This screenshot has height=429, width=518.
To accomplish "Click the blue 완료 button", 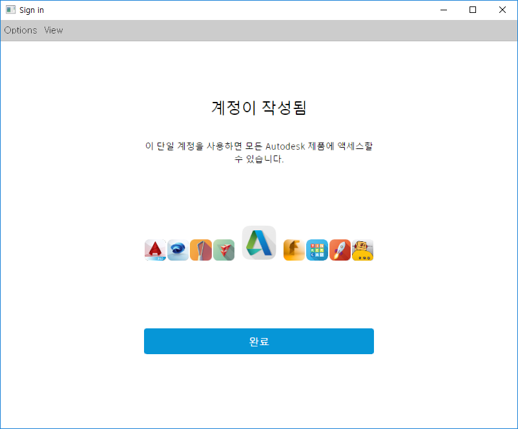I will coord(259,341).
